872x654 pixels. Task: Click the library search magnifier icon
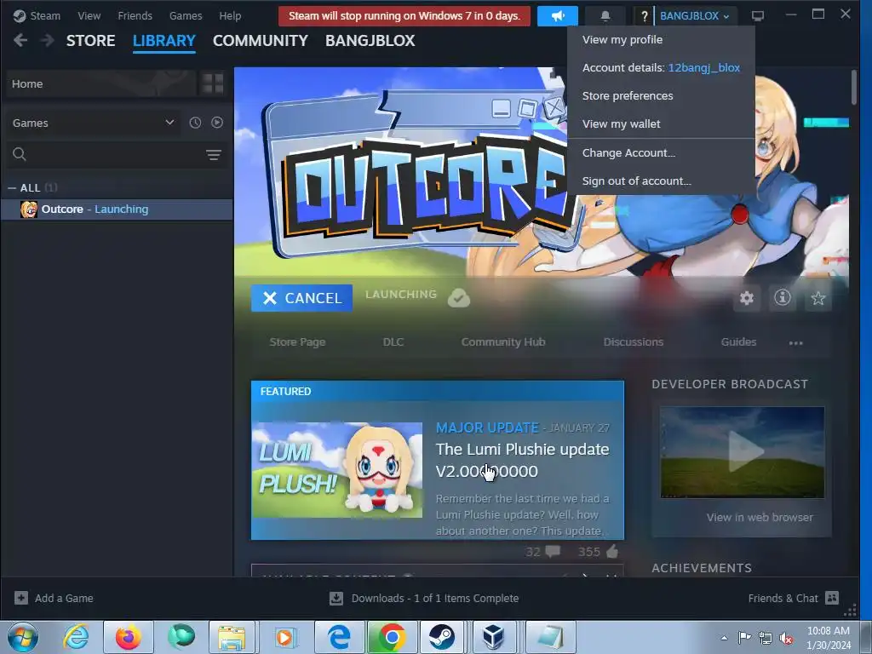point(20,154)
